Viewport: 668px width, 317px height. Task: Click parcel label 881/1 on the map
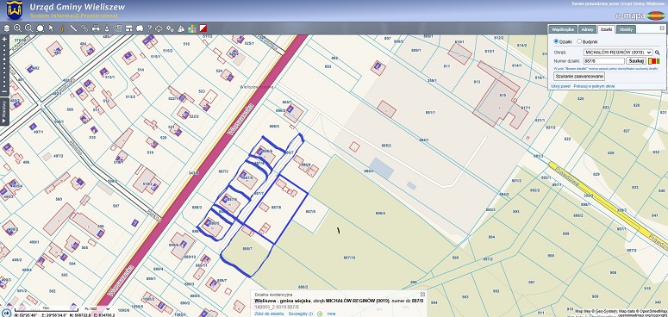[430, 112]
